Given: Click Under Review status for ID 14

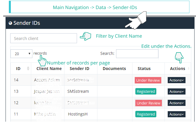Looking at the screenshot, I should coord(148,80).
